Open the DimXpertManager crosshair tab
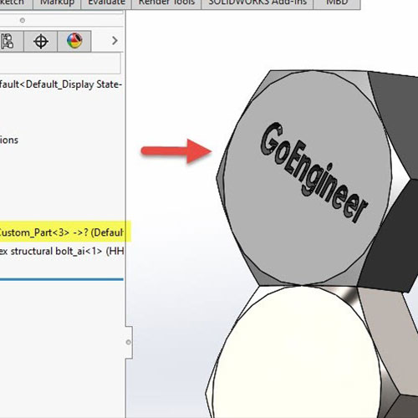Viewport: 418px width, 418px height. pyautogui.click(x=41, y=41)
